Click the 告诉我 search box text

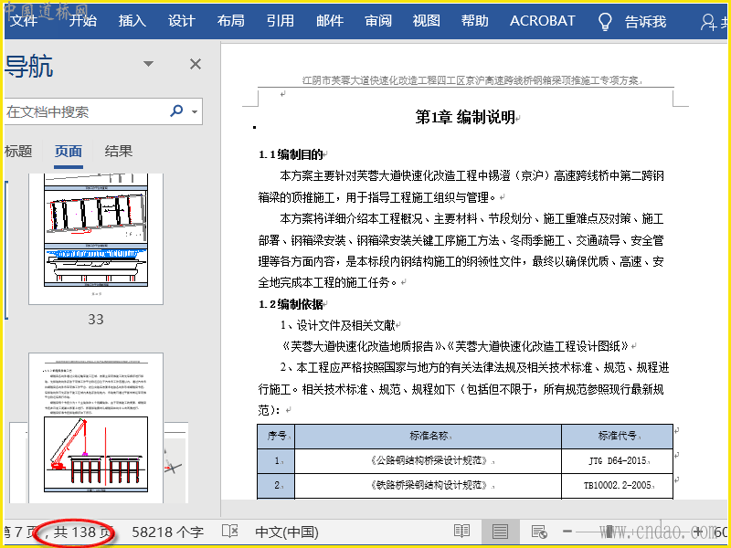click(x=645, y=21)
